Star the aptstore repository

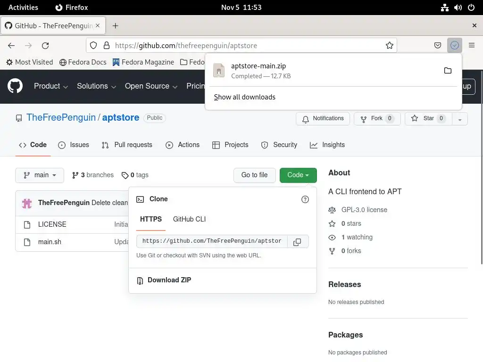tap(428, 119)
